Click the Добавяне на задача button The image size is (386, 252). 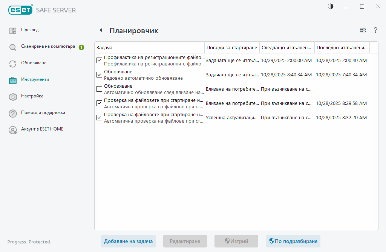pos(128,241)
